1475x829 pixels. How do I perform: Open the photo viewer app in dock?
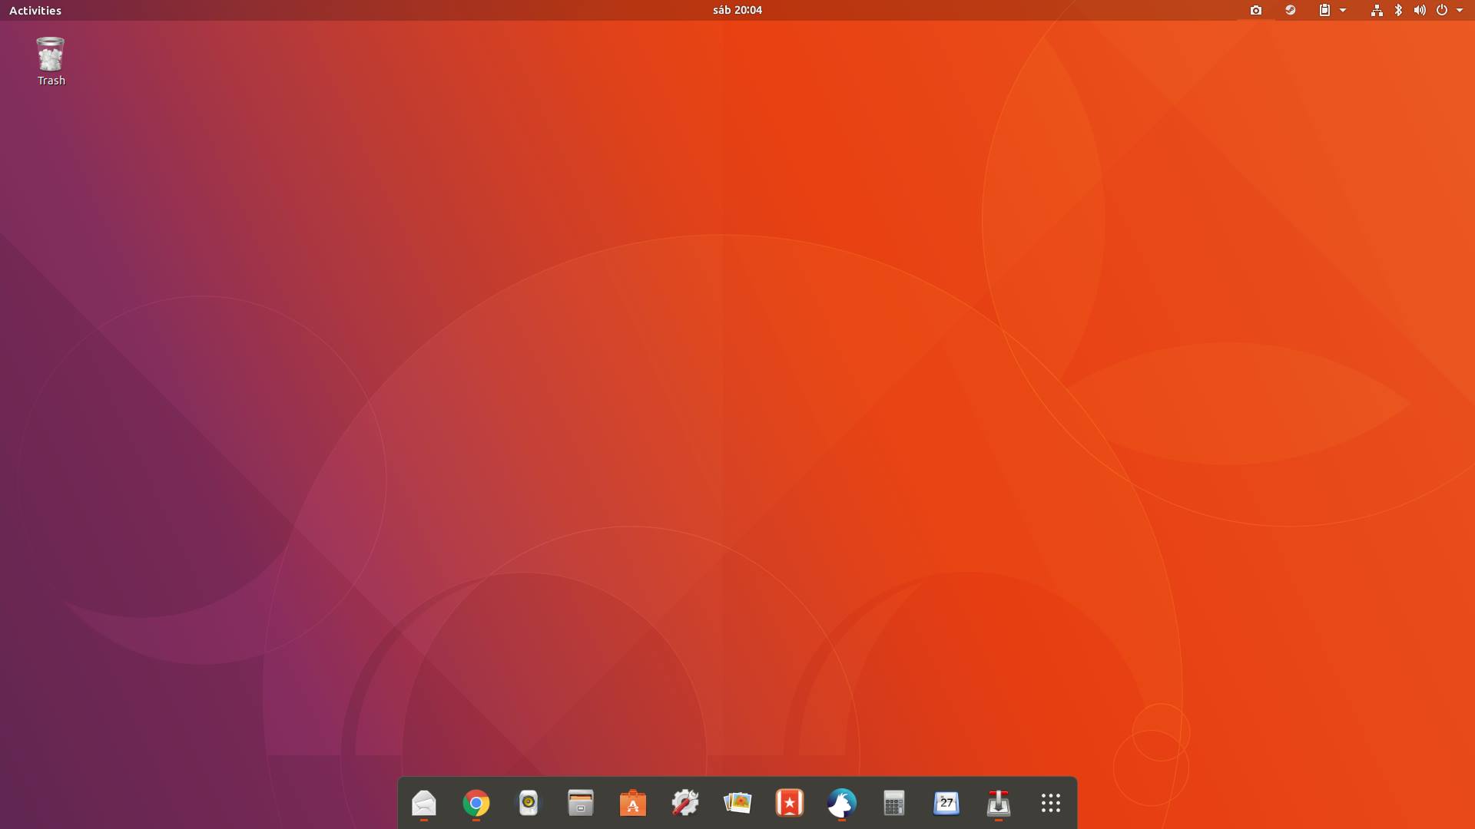[737, 803]
